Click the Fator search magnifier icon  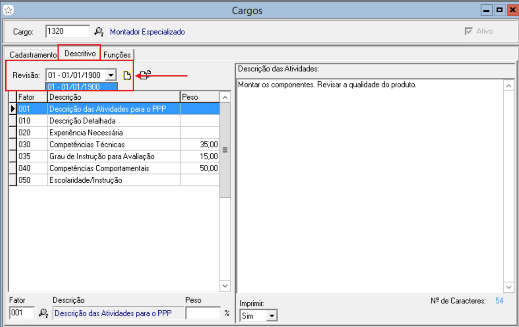pos(43,313)
